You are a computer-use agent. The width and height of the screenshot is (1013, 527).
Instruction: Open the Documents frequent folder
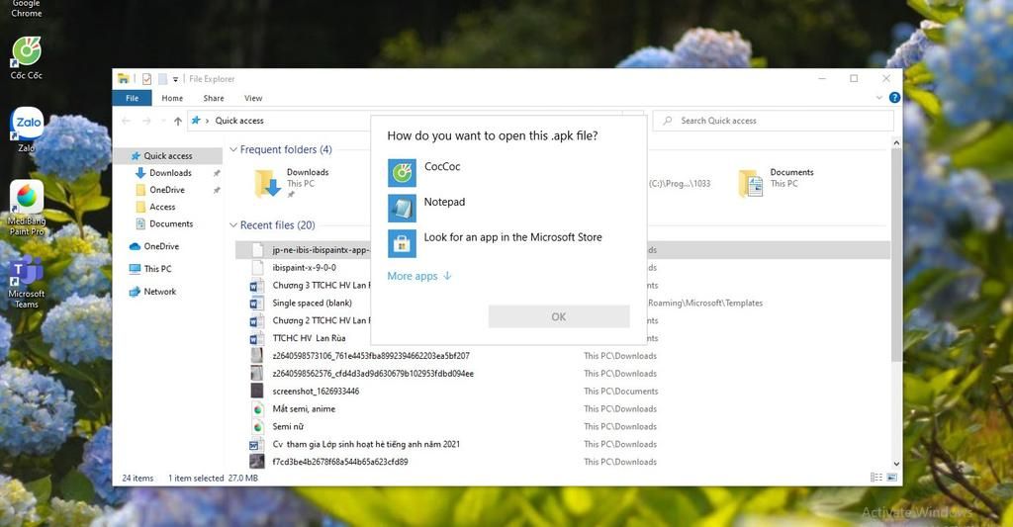click(x=778, y=183)
